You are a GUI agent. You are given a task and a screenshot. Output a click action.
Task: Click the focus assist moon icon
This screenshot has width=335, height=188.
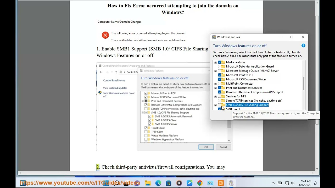coord(315,183)
